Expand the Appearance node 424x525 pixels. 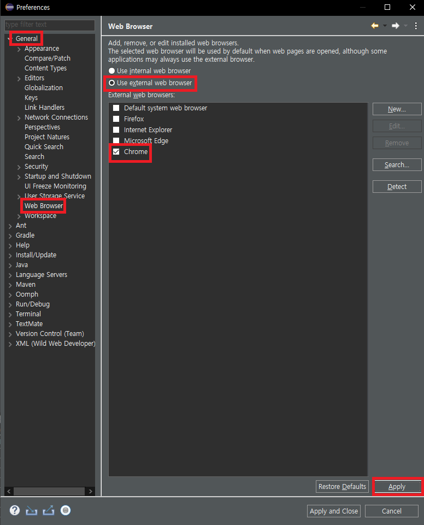19,49
